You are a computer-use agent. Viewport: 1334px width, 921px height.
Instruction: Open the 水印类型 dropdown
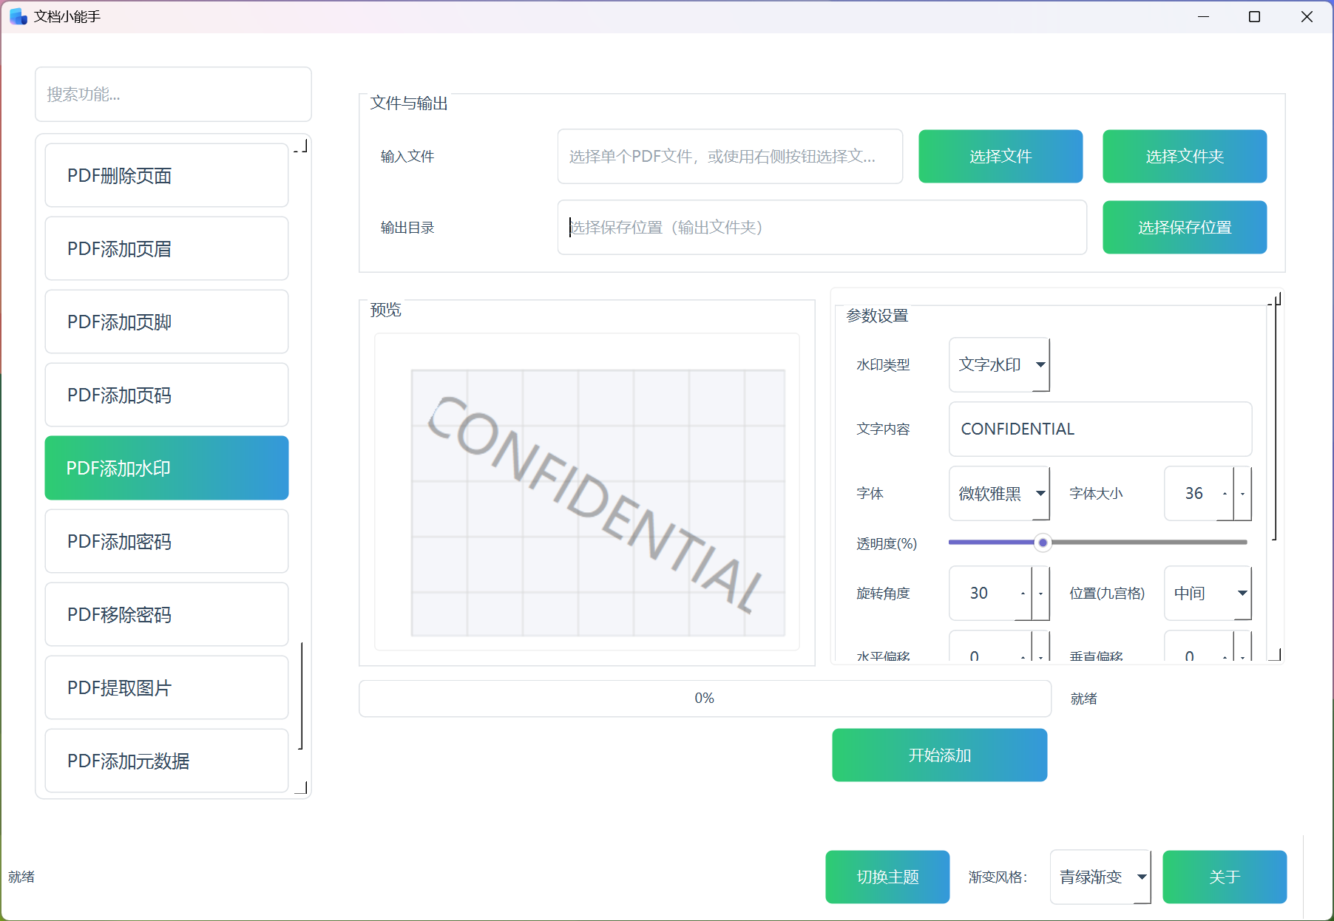coord(998,364)
